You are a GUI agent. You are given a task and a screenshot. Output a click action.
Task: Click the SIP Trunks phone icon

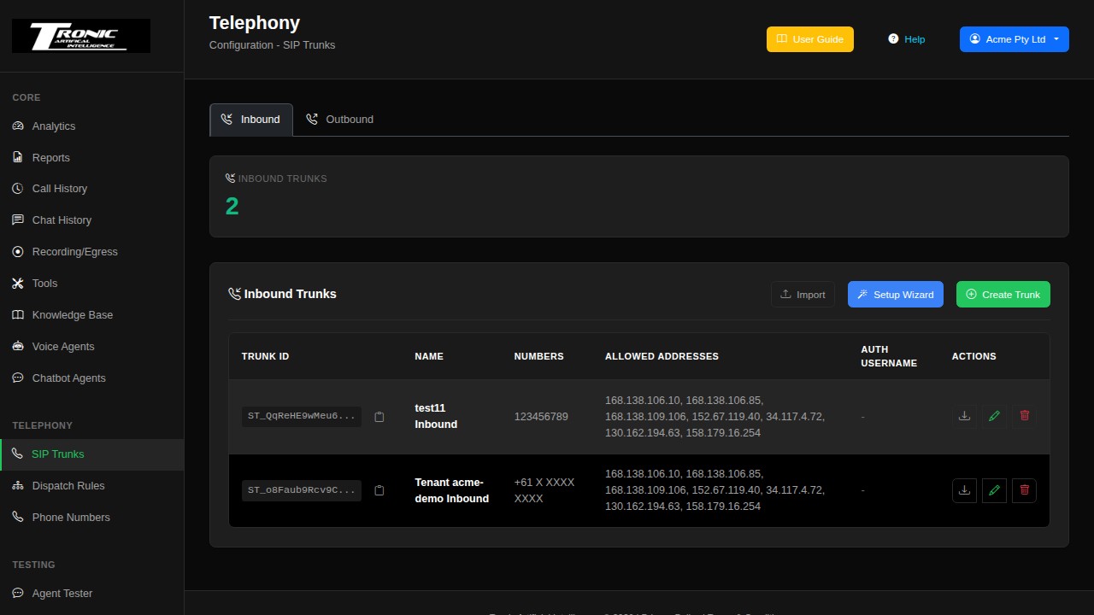pyautogui.click(x=18, y=454)
